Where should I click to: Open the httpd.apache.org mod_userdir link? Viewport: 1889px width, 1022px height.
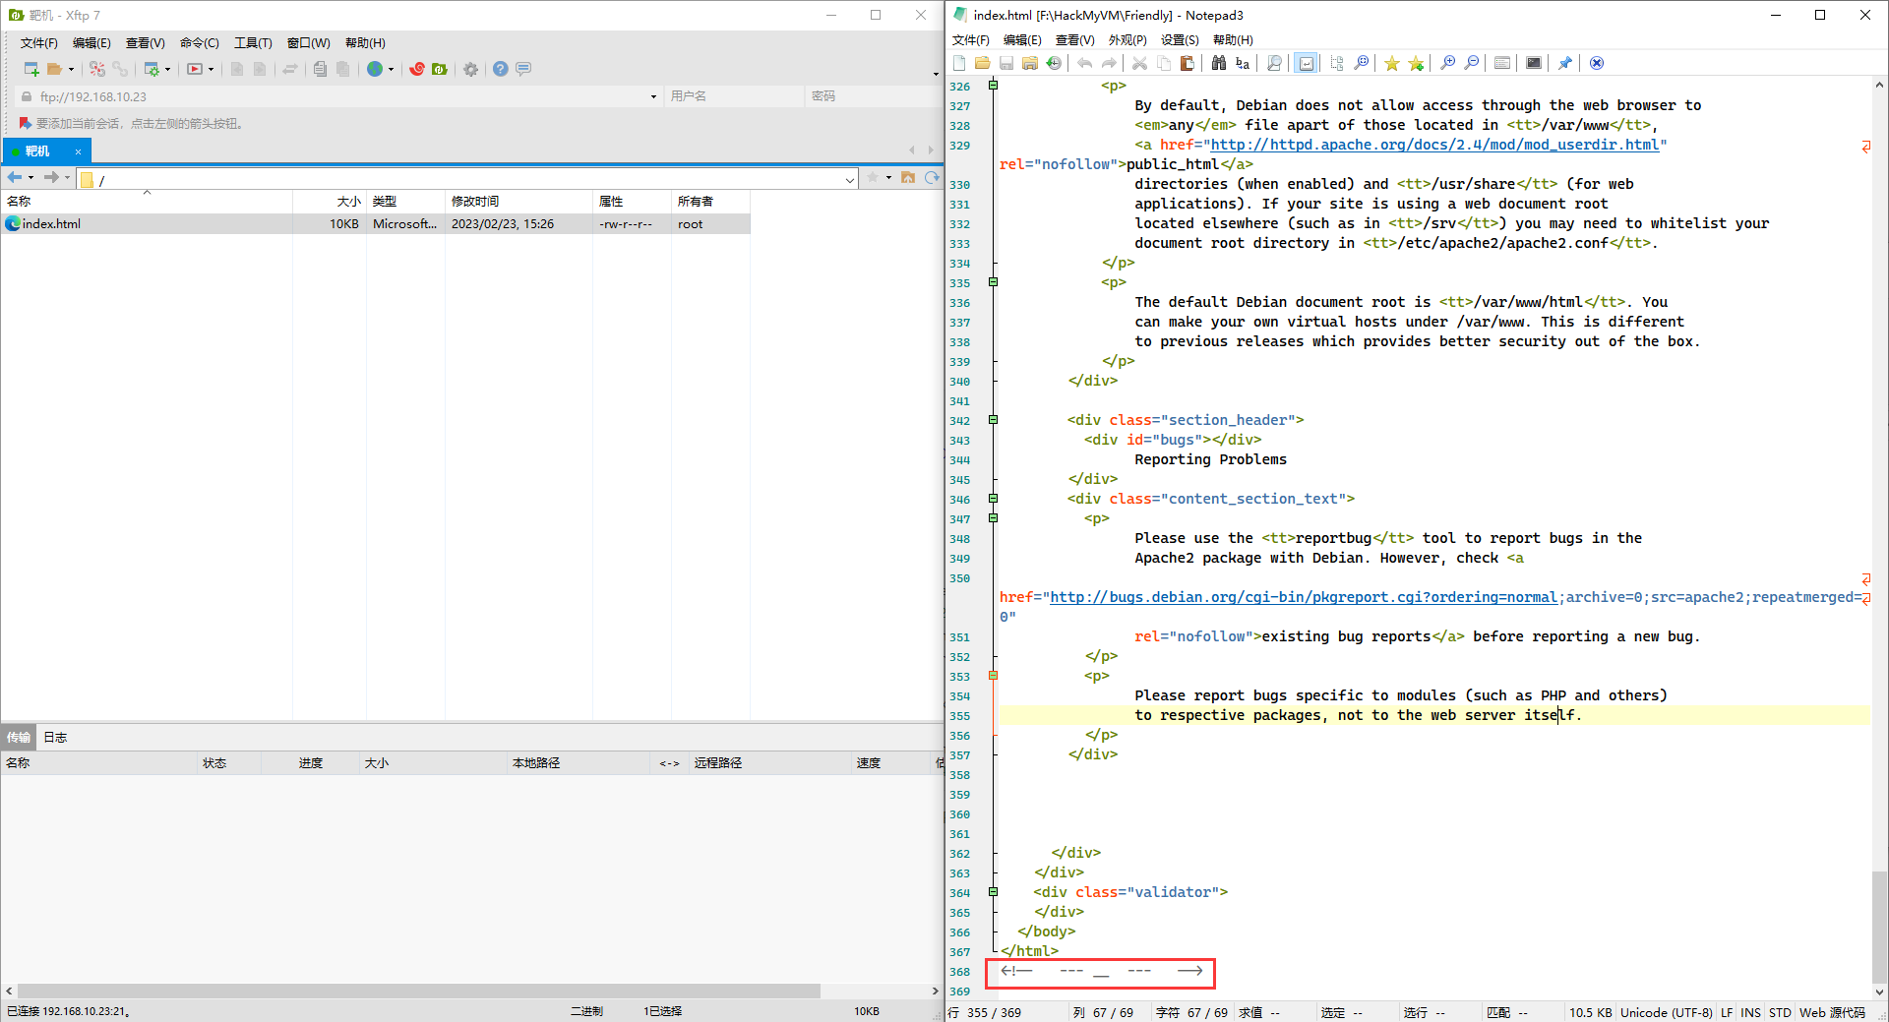1434,145
